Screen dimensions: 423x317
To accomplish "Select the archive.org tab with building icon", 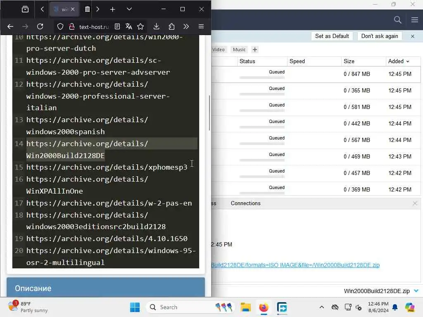I will 87,9.
